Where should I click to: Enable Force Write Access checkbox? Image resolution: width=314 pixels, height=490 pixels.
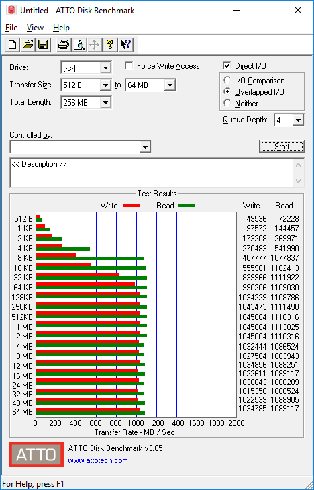click(x=129, y=66)
